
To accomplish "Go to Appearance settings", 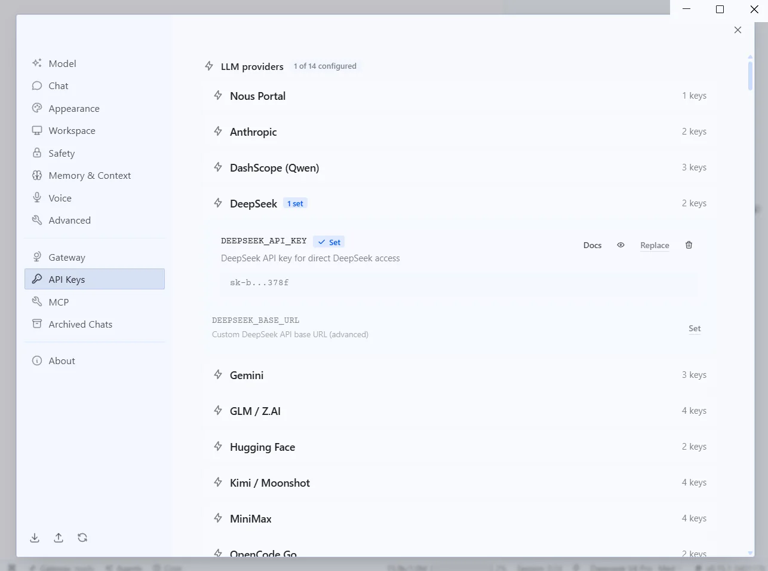I will click(x=94, y=108).
